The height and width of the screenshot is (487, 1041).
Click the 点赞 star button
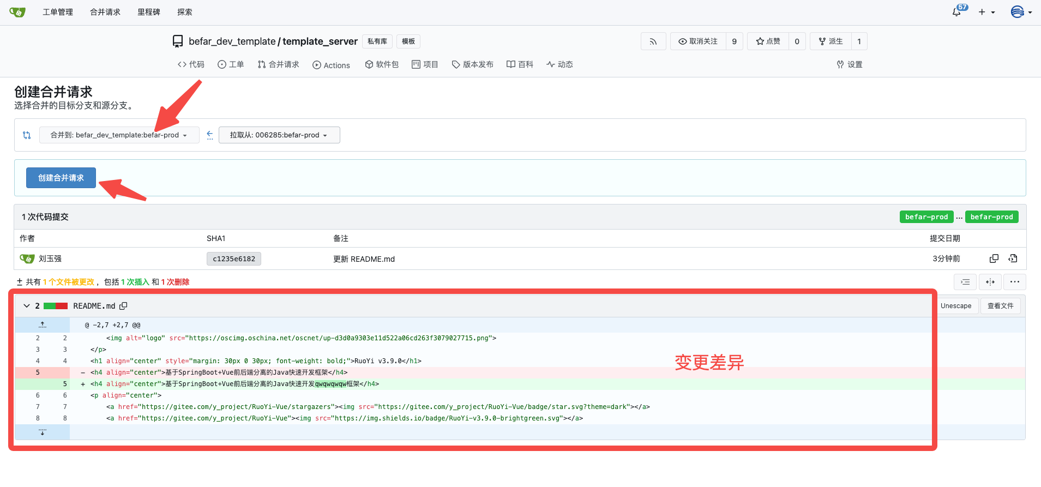point(768,41)
